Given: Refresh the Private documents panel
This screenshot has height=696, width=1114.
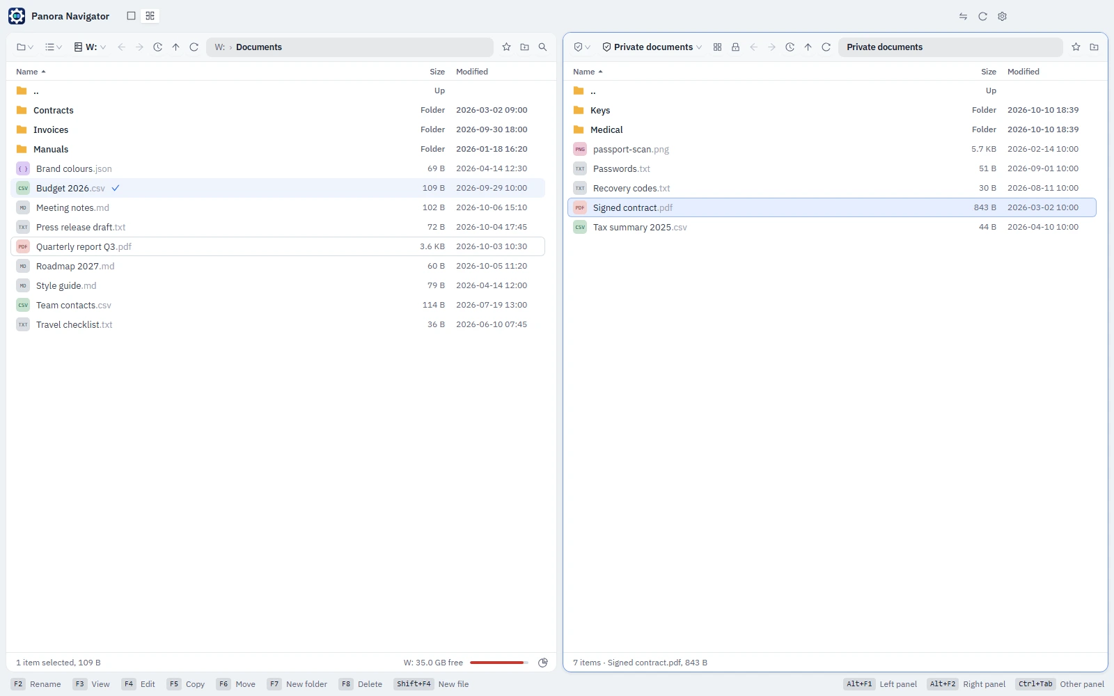Looking at the screenshot, I should (x=826, y=47).
